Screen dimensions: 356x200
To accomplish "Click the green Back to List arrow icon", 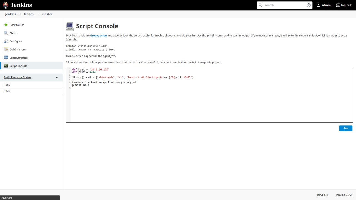I will (x=6, y=25).
